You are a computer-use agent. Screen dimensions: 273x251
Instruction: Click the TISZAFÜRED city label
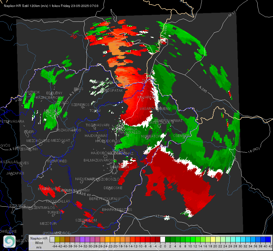pyautogui.click(x=57, y=161)
